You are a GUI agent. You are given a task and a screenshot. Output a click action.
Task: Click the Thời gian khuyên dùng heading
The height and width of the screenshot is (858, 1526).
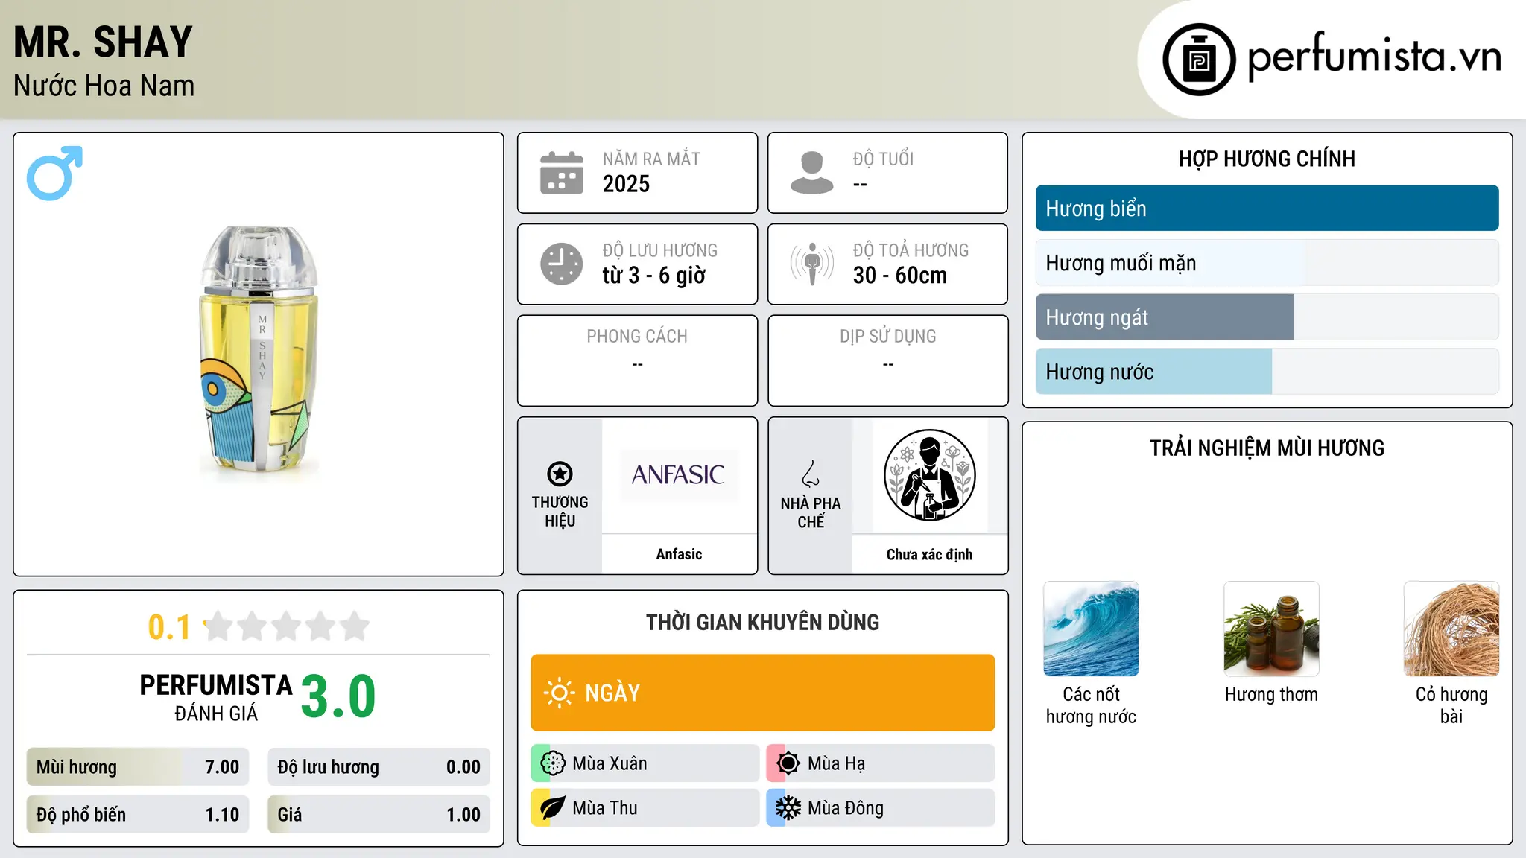[x=763, y=622]
